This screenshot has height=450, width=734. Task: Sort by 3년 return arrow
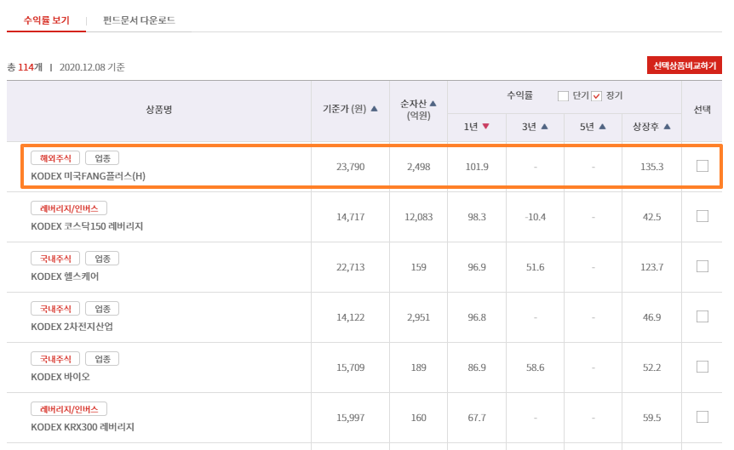click(544, 126)
